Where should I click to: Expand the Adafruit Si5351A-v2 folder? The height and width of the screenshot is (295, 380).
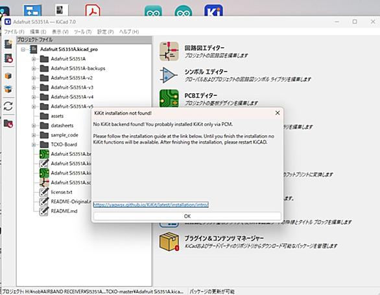point(34,78)
